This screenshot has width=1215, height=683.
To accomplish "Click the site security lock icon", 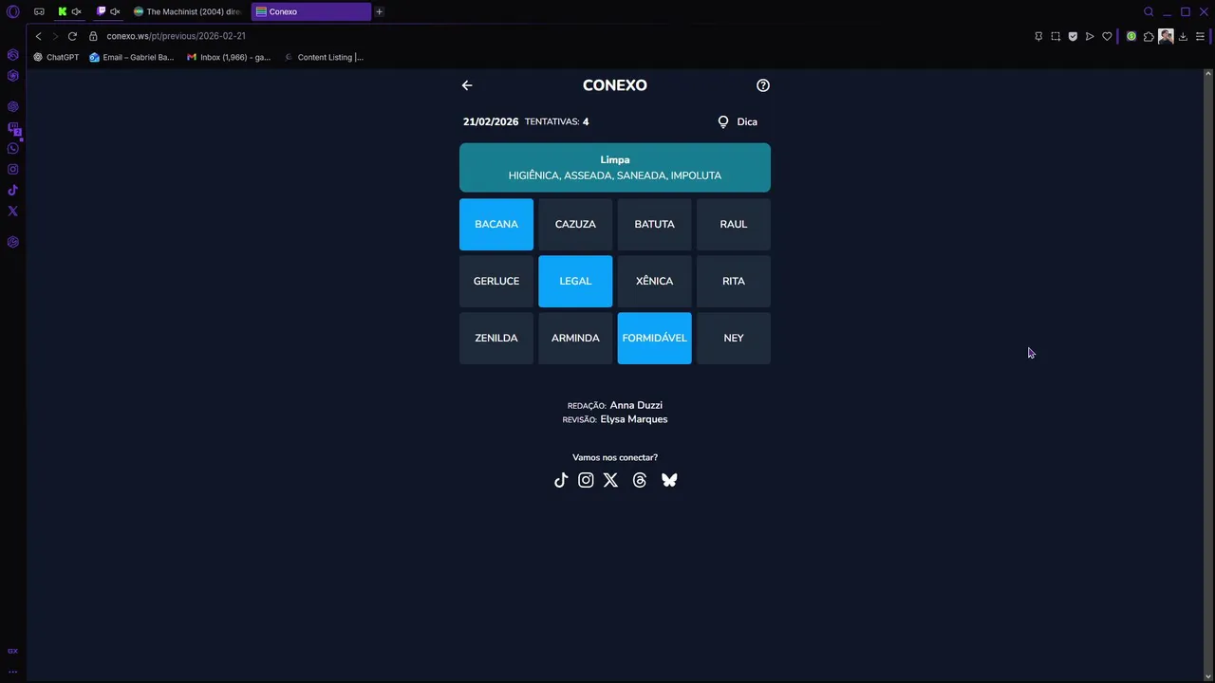I will tap(93, 36).
